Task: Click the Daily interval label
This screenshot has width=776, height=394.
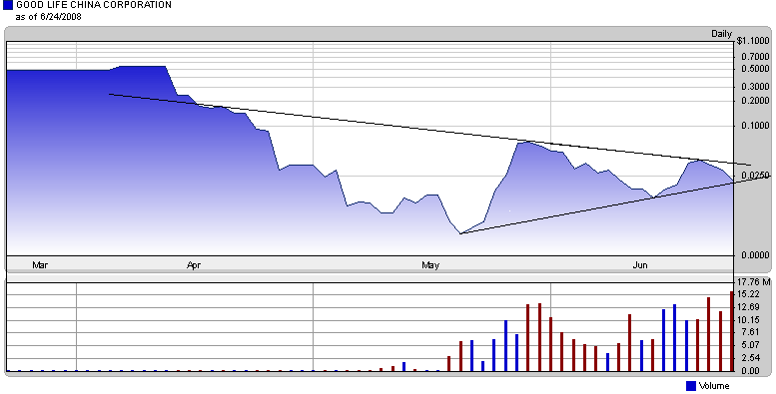Action: (721, 34)
